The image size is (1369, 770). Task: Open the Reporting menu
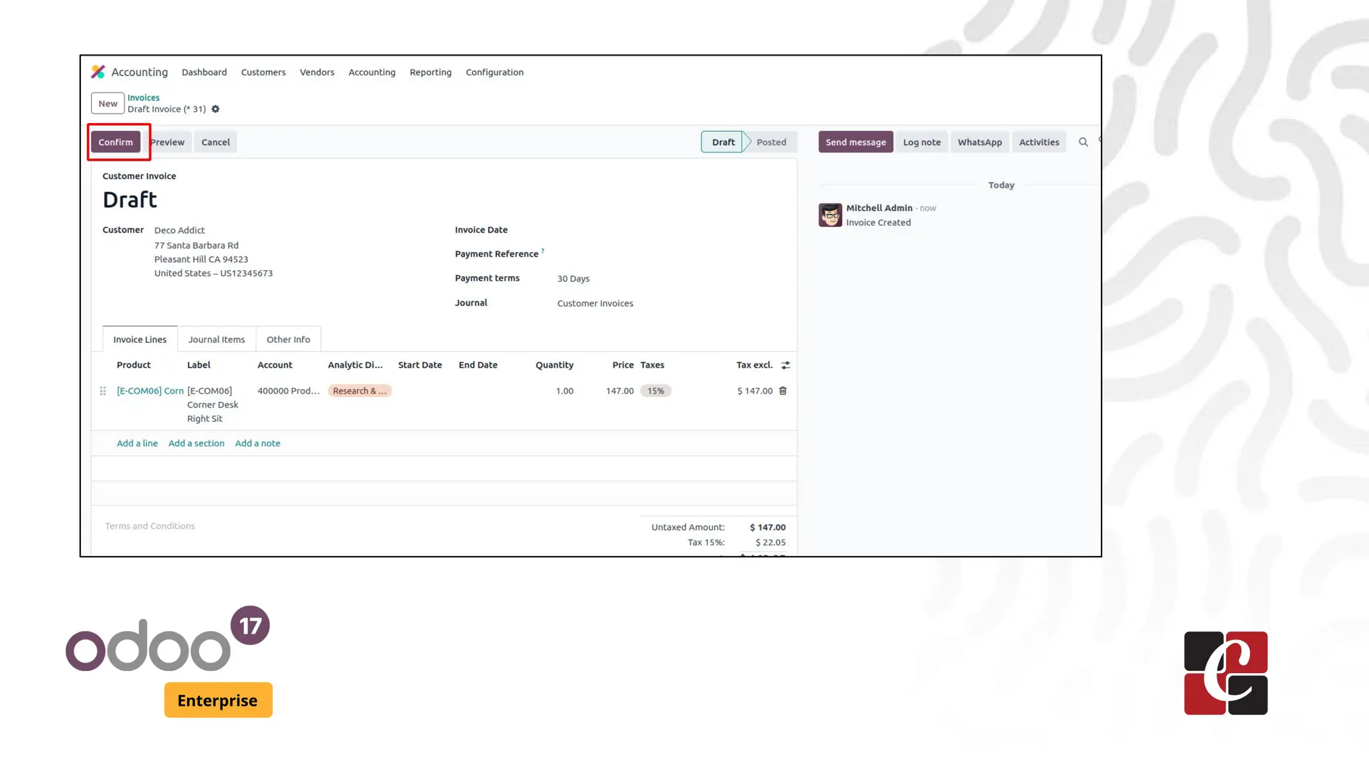(x=430, y=72)
